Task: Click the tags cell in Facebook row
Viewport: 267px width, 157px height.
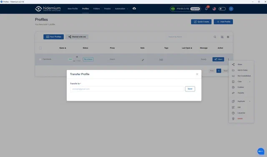Action: click(161, 59)
